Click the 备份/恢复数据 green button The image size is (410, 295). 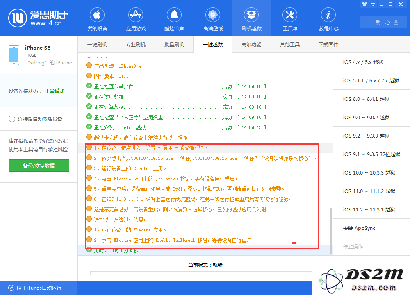[x=39, y=166]
